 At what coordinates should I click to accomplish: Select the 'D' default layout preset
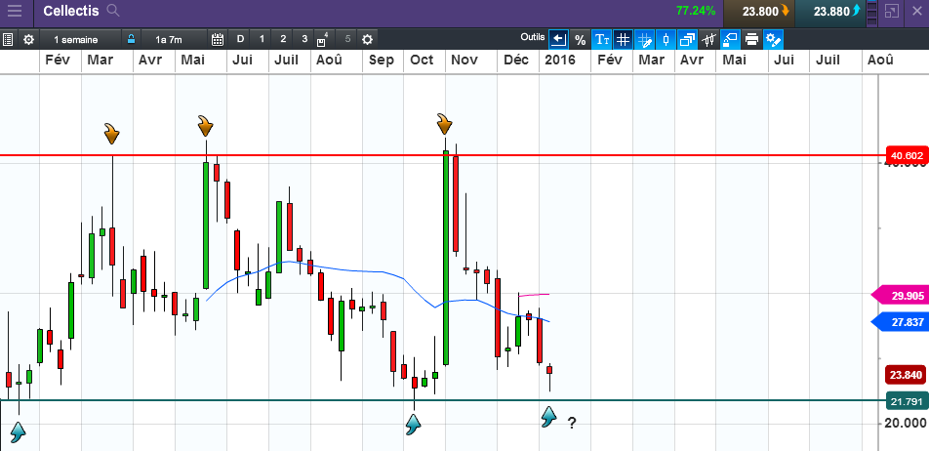pyautogui.click(x=240, y=40)
